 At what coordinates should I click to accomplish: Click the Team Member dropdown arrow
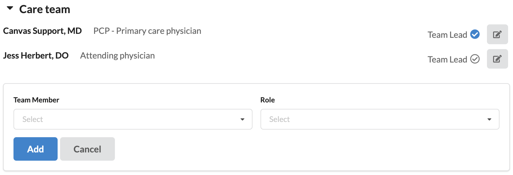tap(242, 119)
